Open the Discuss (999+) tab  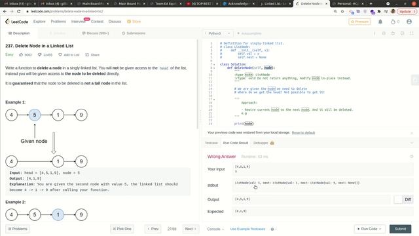point(96,33)
